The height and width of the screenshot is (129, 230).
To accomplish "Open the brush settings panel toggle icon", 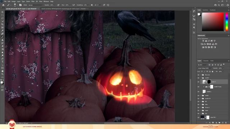I will coord(20,5).
